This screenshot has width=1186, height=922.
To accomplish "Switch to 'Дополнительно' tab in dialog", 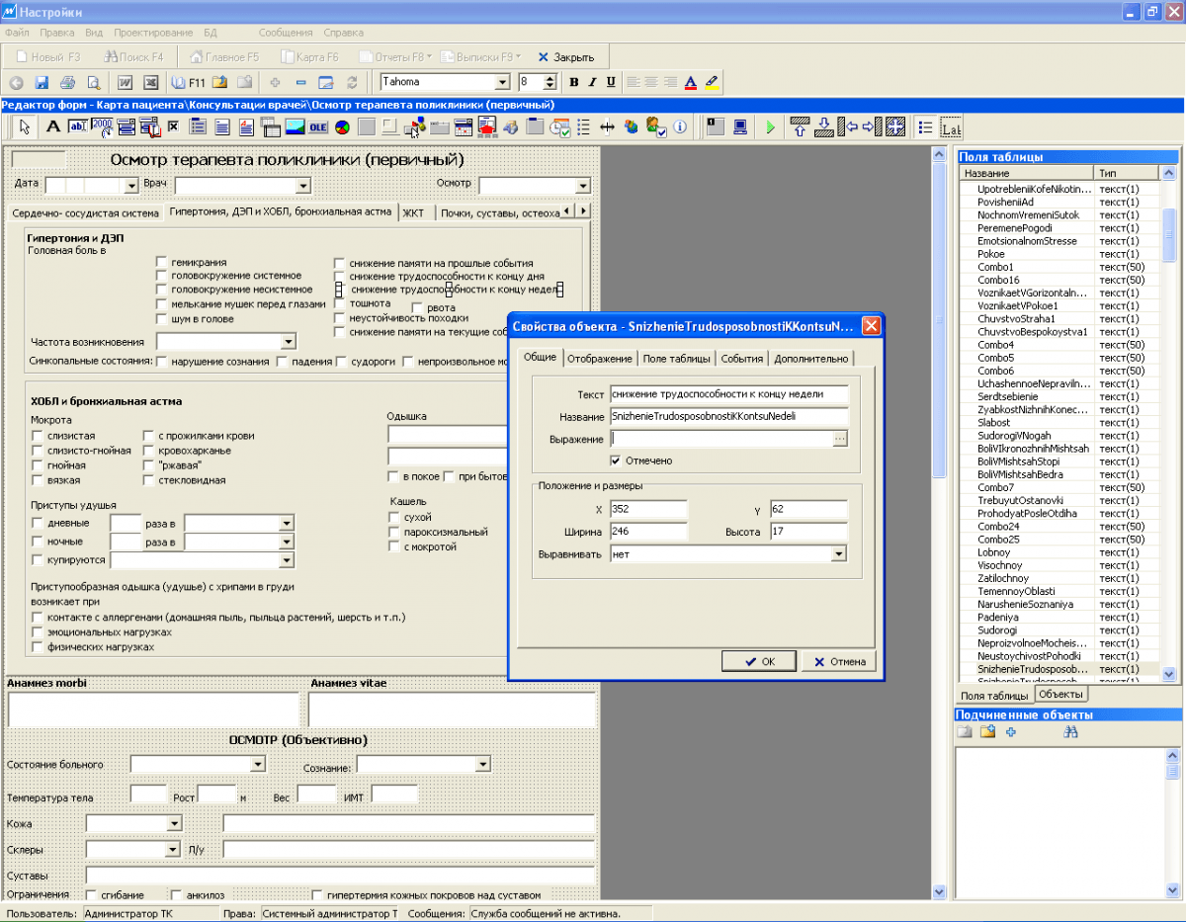I will [810, 359].
